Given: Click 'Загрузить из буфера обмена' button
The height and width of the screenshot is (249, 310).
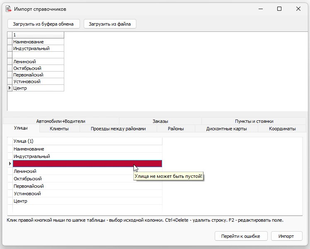Looking at the screenshot, I should pos(43,24).
